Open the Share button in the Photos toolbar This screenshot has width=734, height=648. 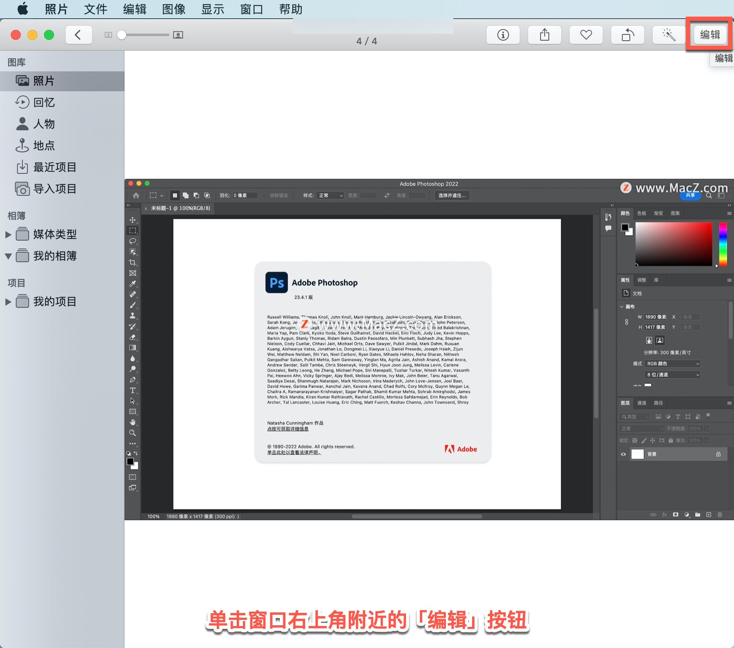coord(545,35)
